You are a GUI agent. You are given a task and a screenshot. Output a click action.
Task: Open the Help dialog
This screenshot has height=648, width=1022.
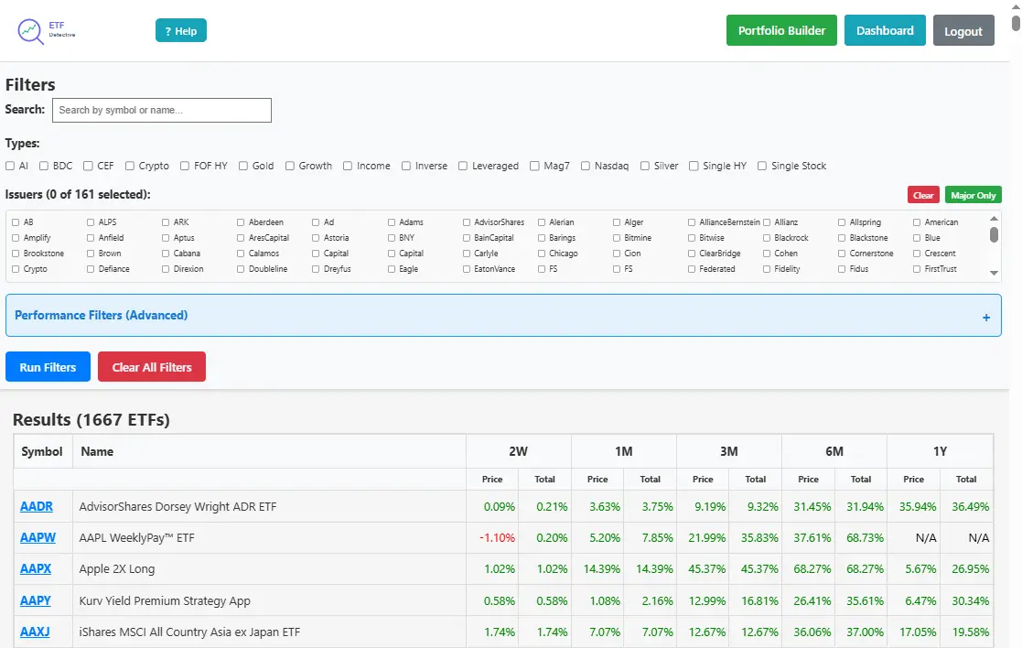180,29
